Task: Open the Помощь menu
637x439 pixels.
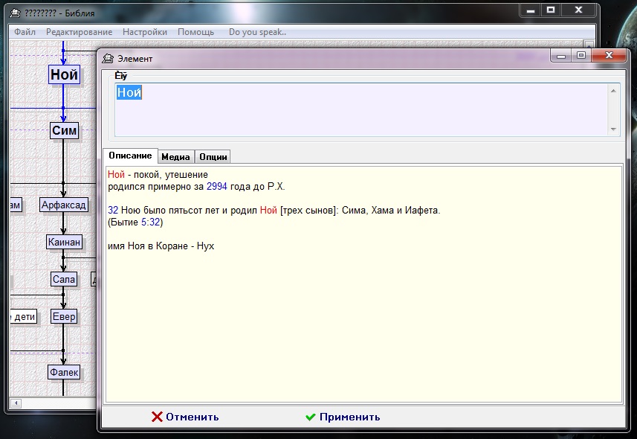Action: pyautogui.click(x=195, y=32)
